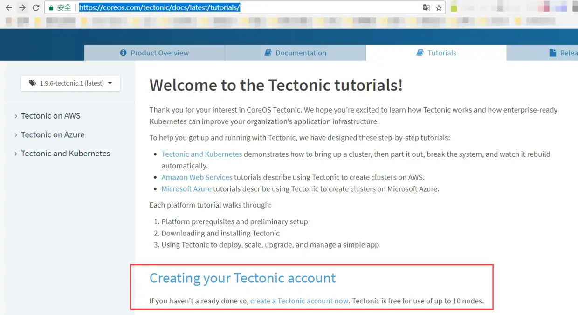Viewport: 578px width, 315px height.
Task: Click the version dropdown caret arrow
Action: coord(110,83)
